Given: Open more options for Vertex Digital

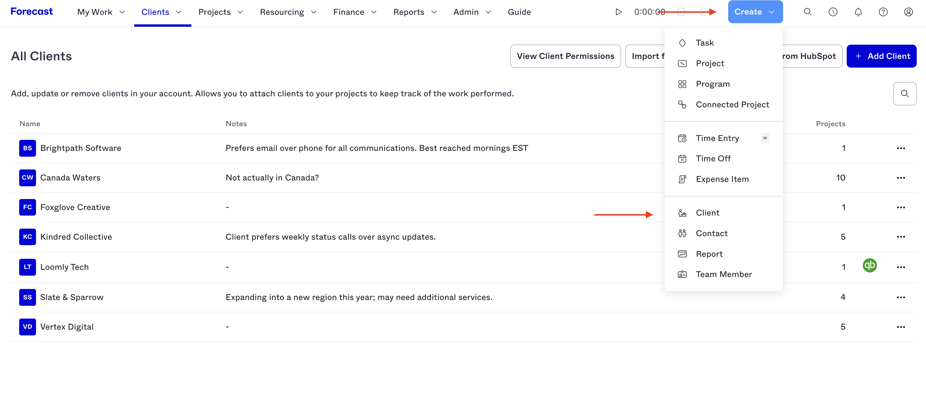Looking at the screenshot, I should coord(900,327).
